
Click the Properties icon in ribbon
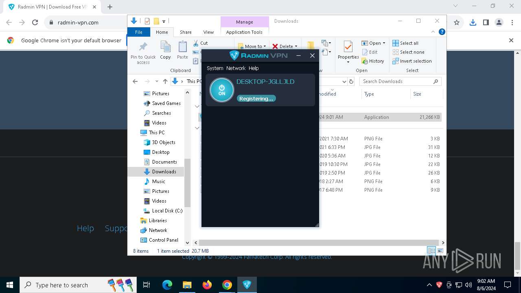(x=348, y=47)
